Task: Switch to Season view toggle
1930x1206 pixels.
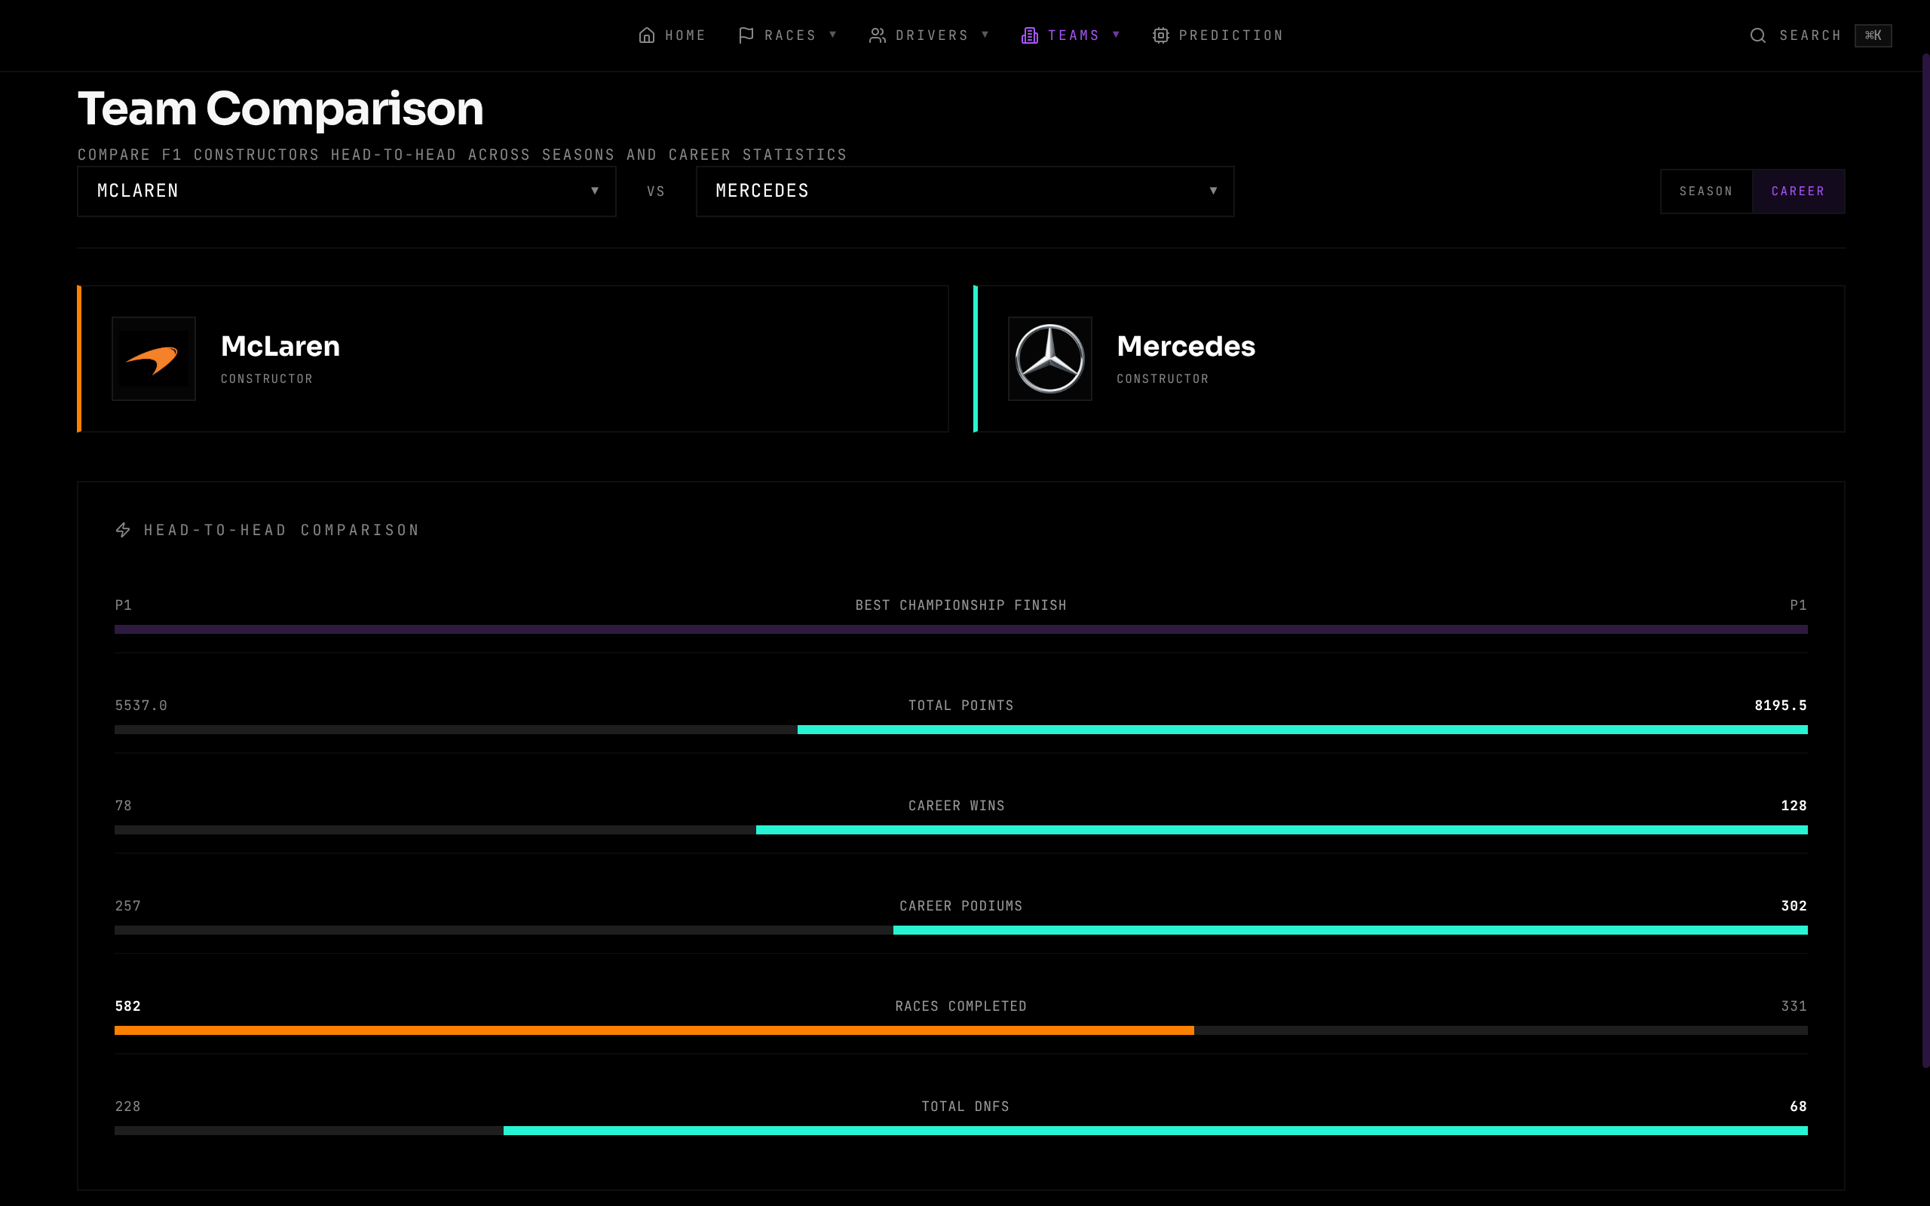Action: click(1706, 191)
